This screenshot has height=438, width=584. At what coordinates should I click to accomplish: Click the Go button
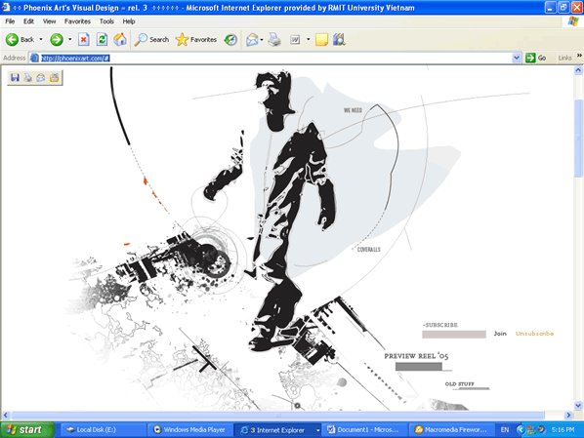coord(536,59)
